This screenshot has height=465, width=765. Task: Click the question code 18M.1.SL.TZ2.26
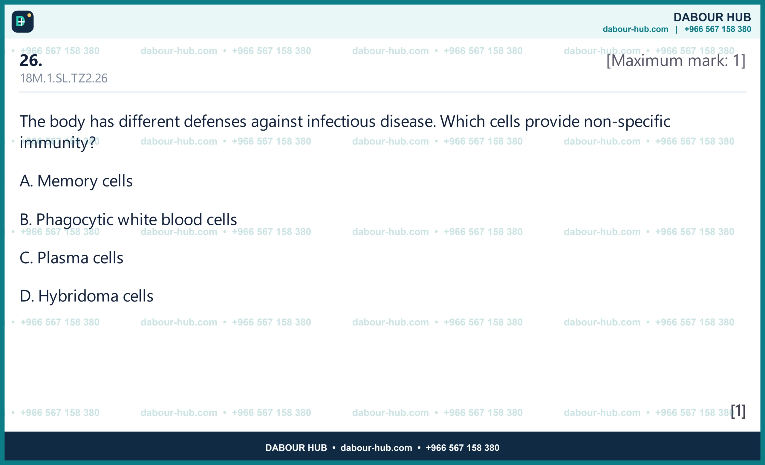pos(64,78)
